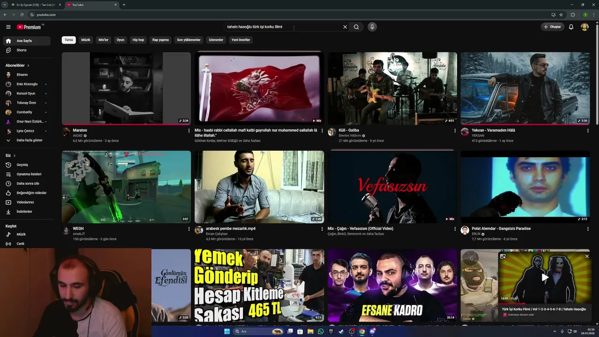Viewport: 599px width, 337px height.
Task: Open Videolarınız in the sidebar
Action: 26,202
